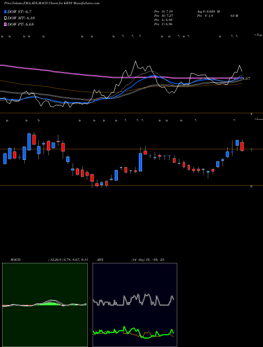Click the price axis label '7' on candlestick chart
Screen dimensions: 263x347
pyautogui.click(x=251, y=150)
